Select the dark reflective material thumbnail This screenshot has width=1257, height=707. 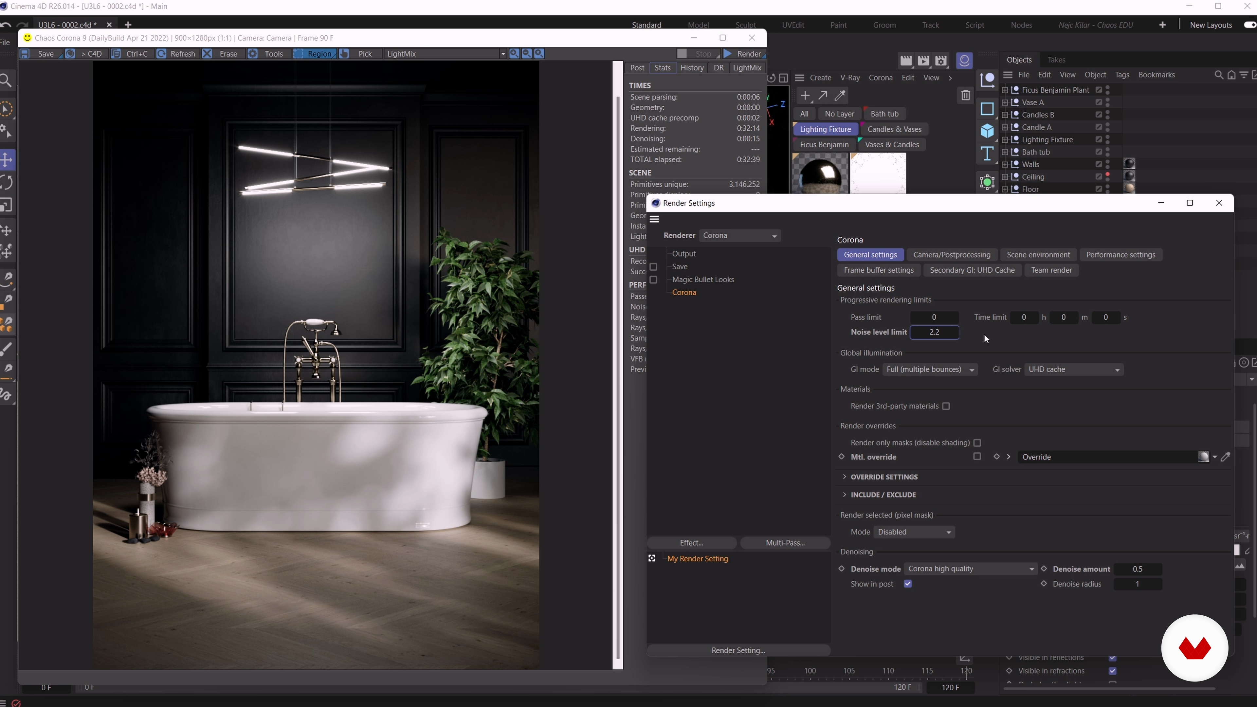(x=820, y=174)
